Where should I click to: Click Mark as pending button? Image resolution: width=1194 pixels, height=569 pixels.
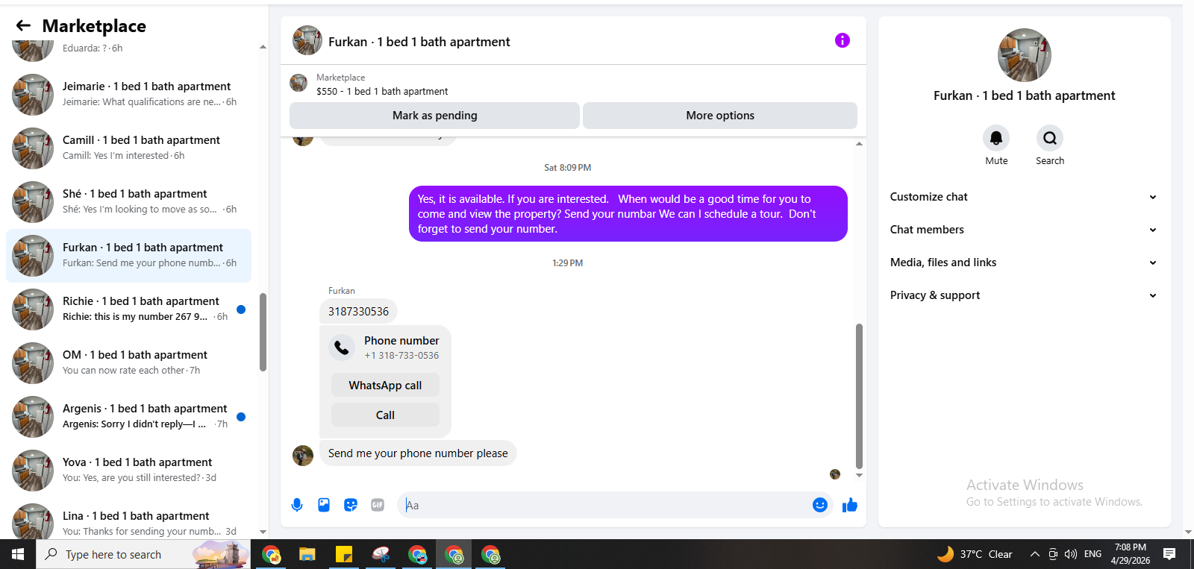tap(434, 116)
